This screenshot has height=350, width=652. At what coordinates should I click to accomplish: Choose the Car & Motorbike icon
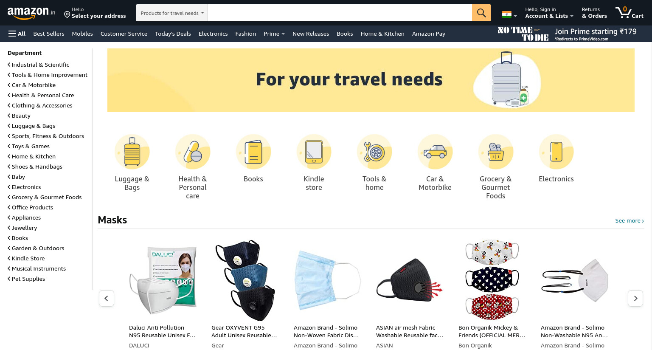pyautogui.click(x=435, y=152)
